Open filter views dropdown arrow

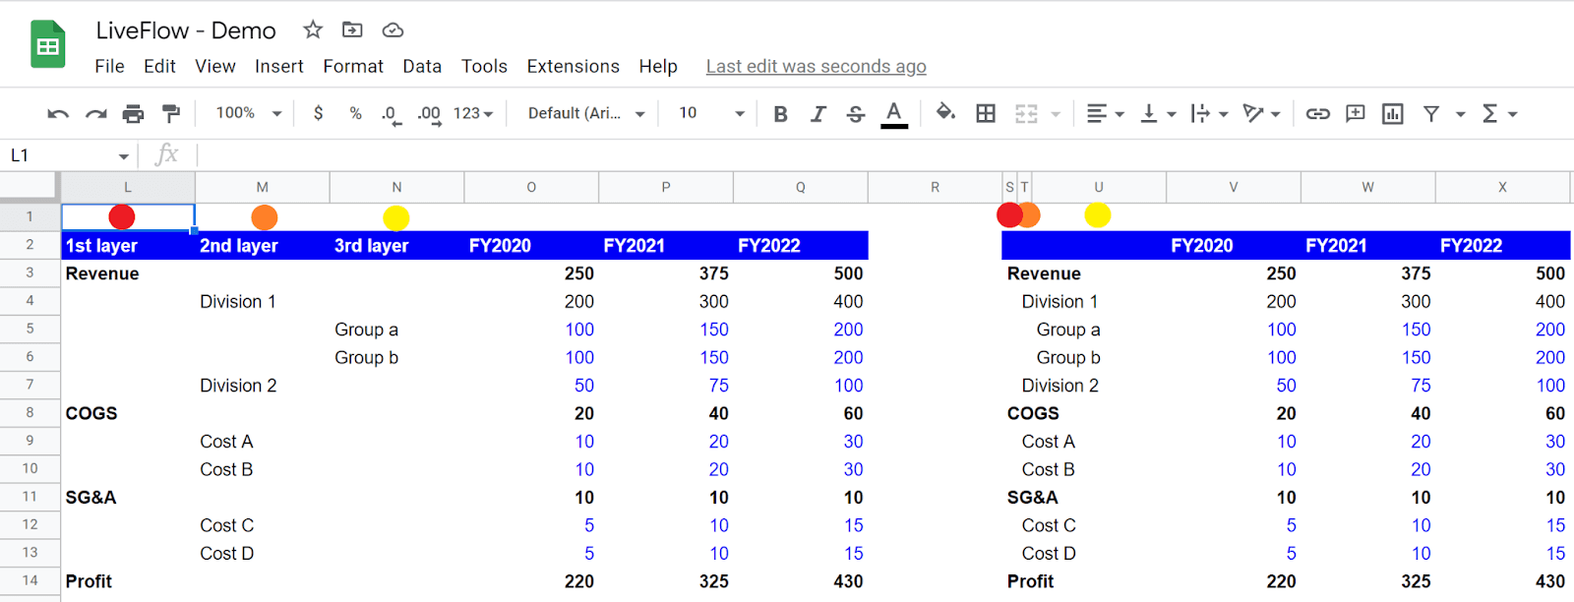click(1461, 114)
